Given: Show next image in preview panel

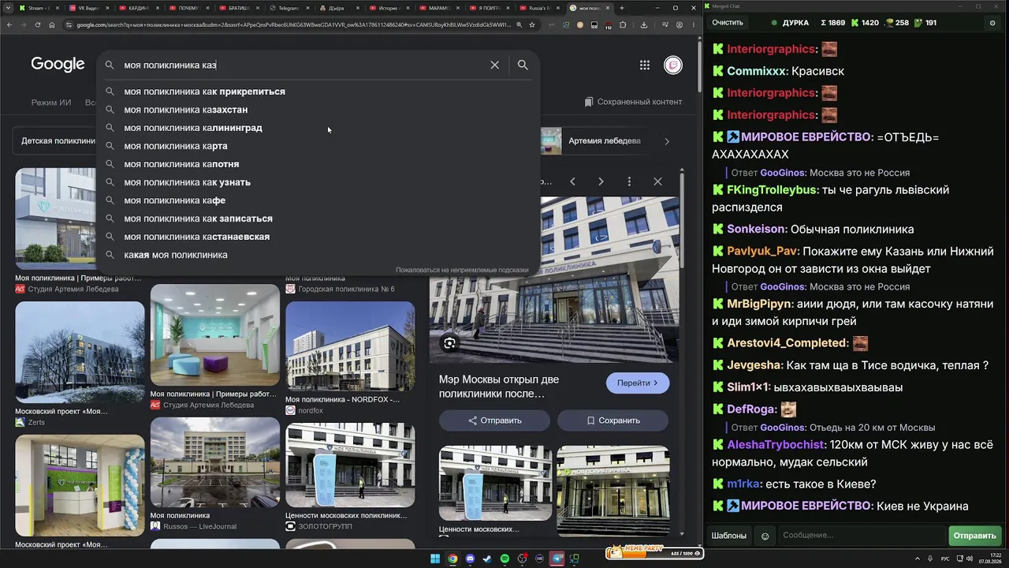Looking at the screenshot, I should coord(601,181).
